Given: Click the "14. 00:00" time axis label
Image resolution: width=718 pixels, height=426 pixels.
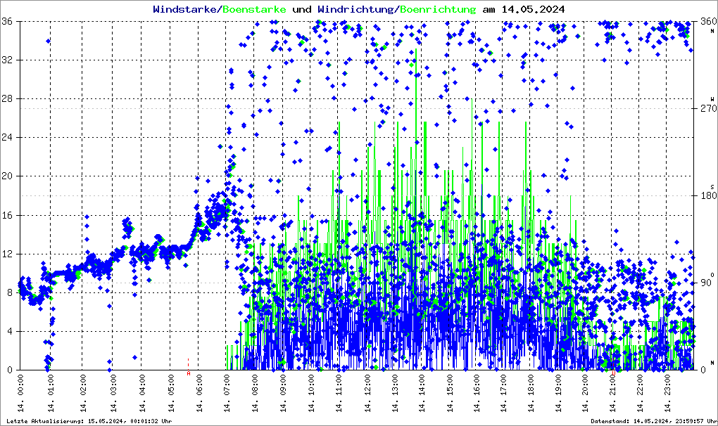Looking at the screenshot, I should point(21,395).
